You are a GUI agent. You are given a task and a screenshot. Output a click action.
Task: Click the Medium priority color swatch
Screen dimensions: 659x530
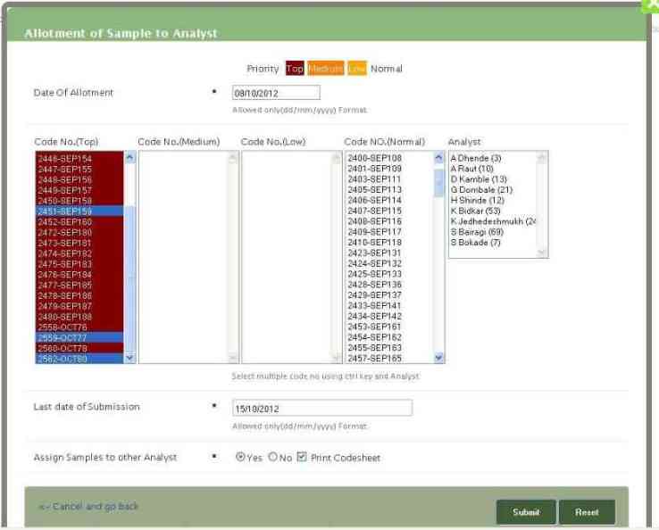325,69
